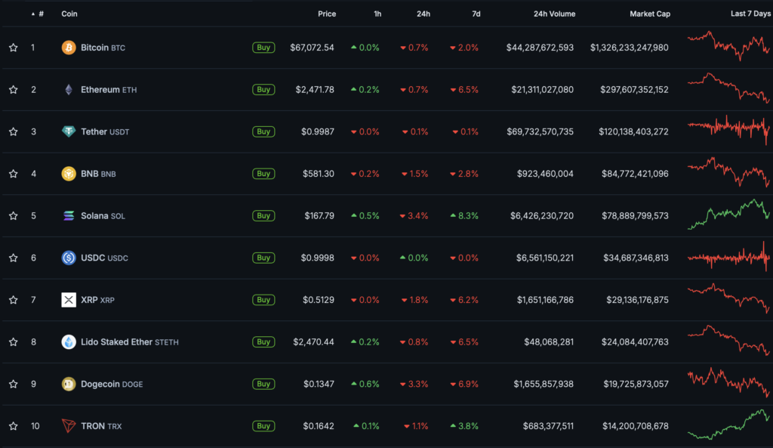Star Bitcoin to add to favorites

click(13, 48)
